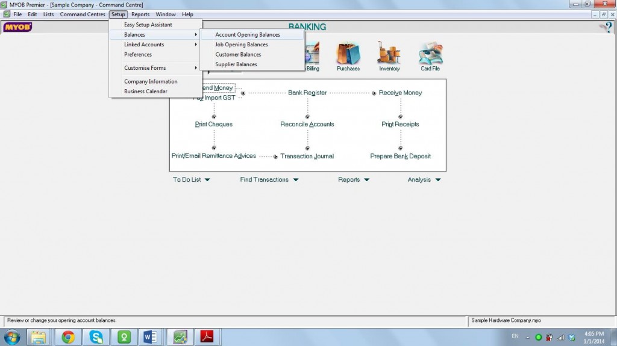Choose Account Opening Balances

252,35
